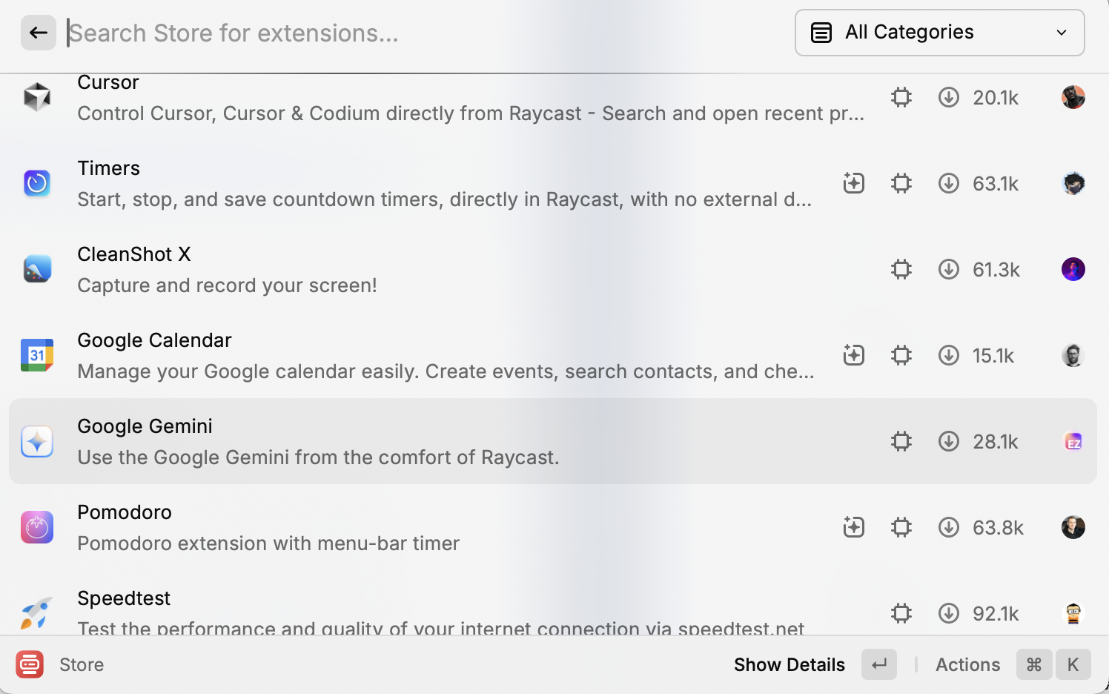This screenshot has width=1109, height=694.
Task: Click the CleanShot X app icon
Action: pos(37,269)
